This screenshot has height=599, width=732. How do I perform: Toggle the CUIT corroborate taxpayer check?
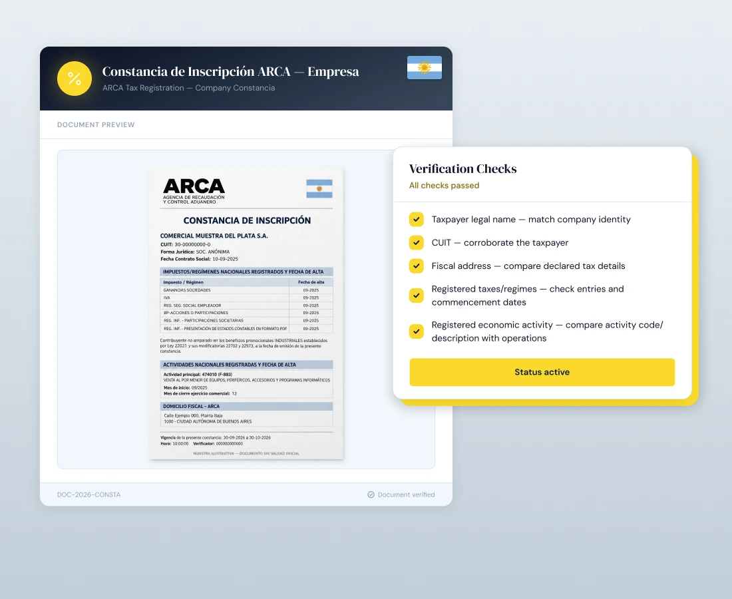pyautogui.click(x=417, y=242)
